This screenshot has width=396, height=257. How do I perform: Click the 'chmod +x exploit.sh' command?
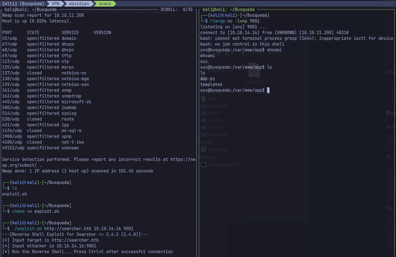pos(36,211)
